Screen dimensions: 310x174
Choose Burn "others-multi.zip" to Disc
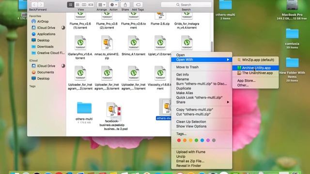[201, 84]
